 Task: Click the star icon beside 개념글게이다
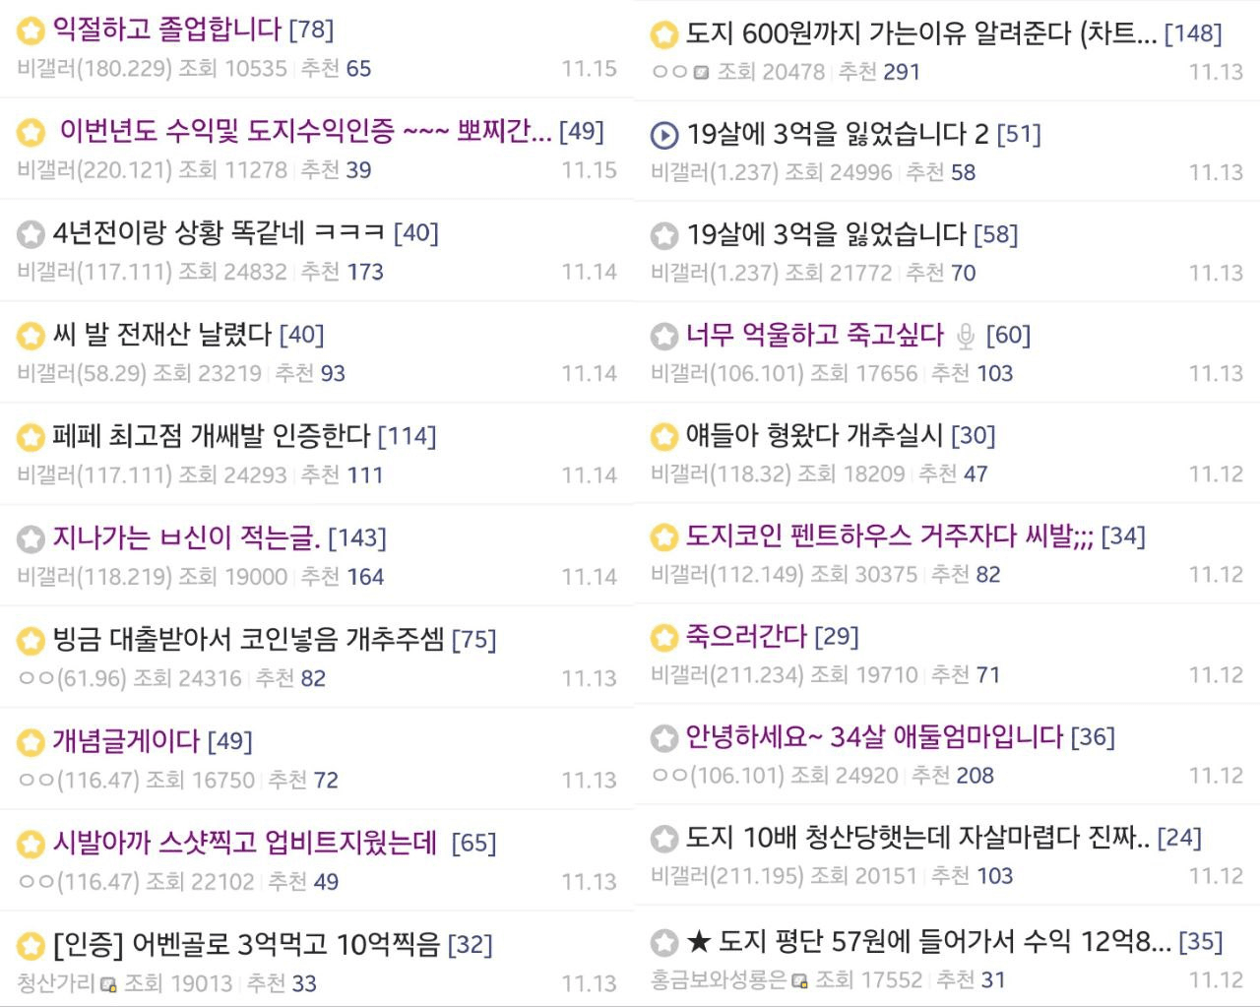(31, 742)
